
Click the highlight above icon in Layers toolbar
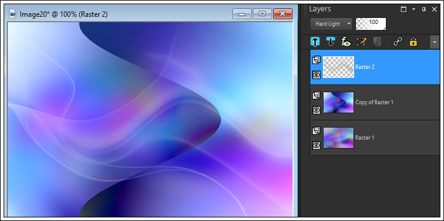point(315,42)
